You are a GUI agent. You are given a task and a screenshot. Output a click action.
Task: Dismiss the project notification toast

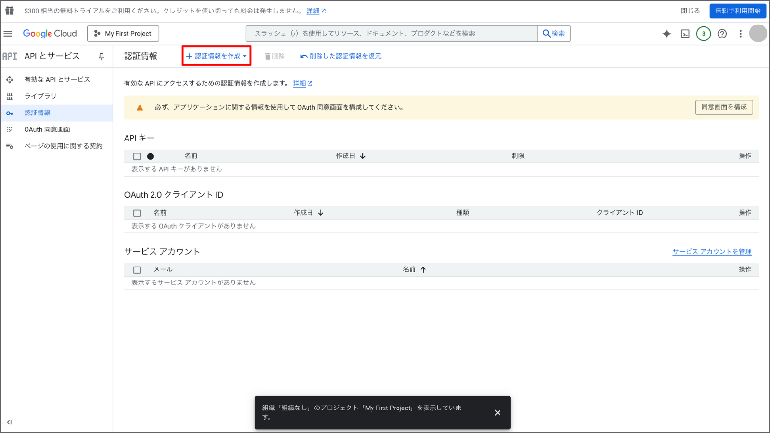click(498, 413)
